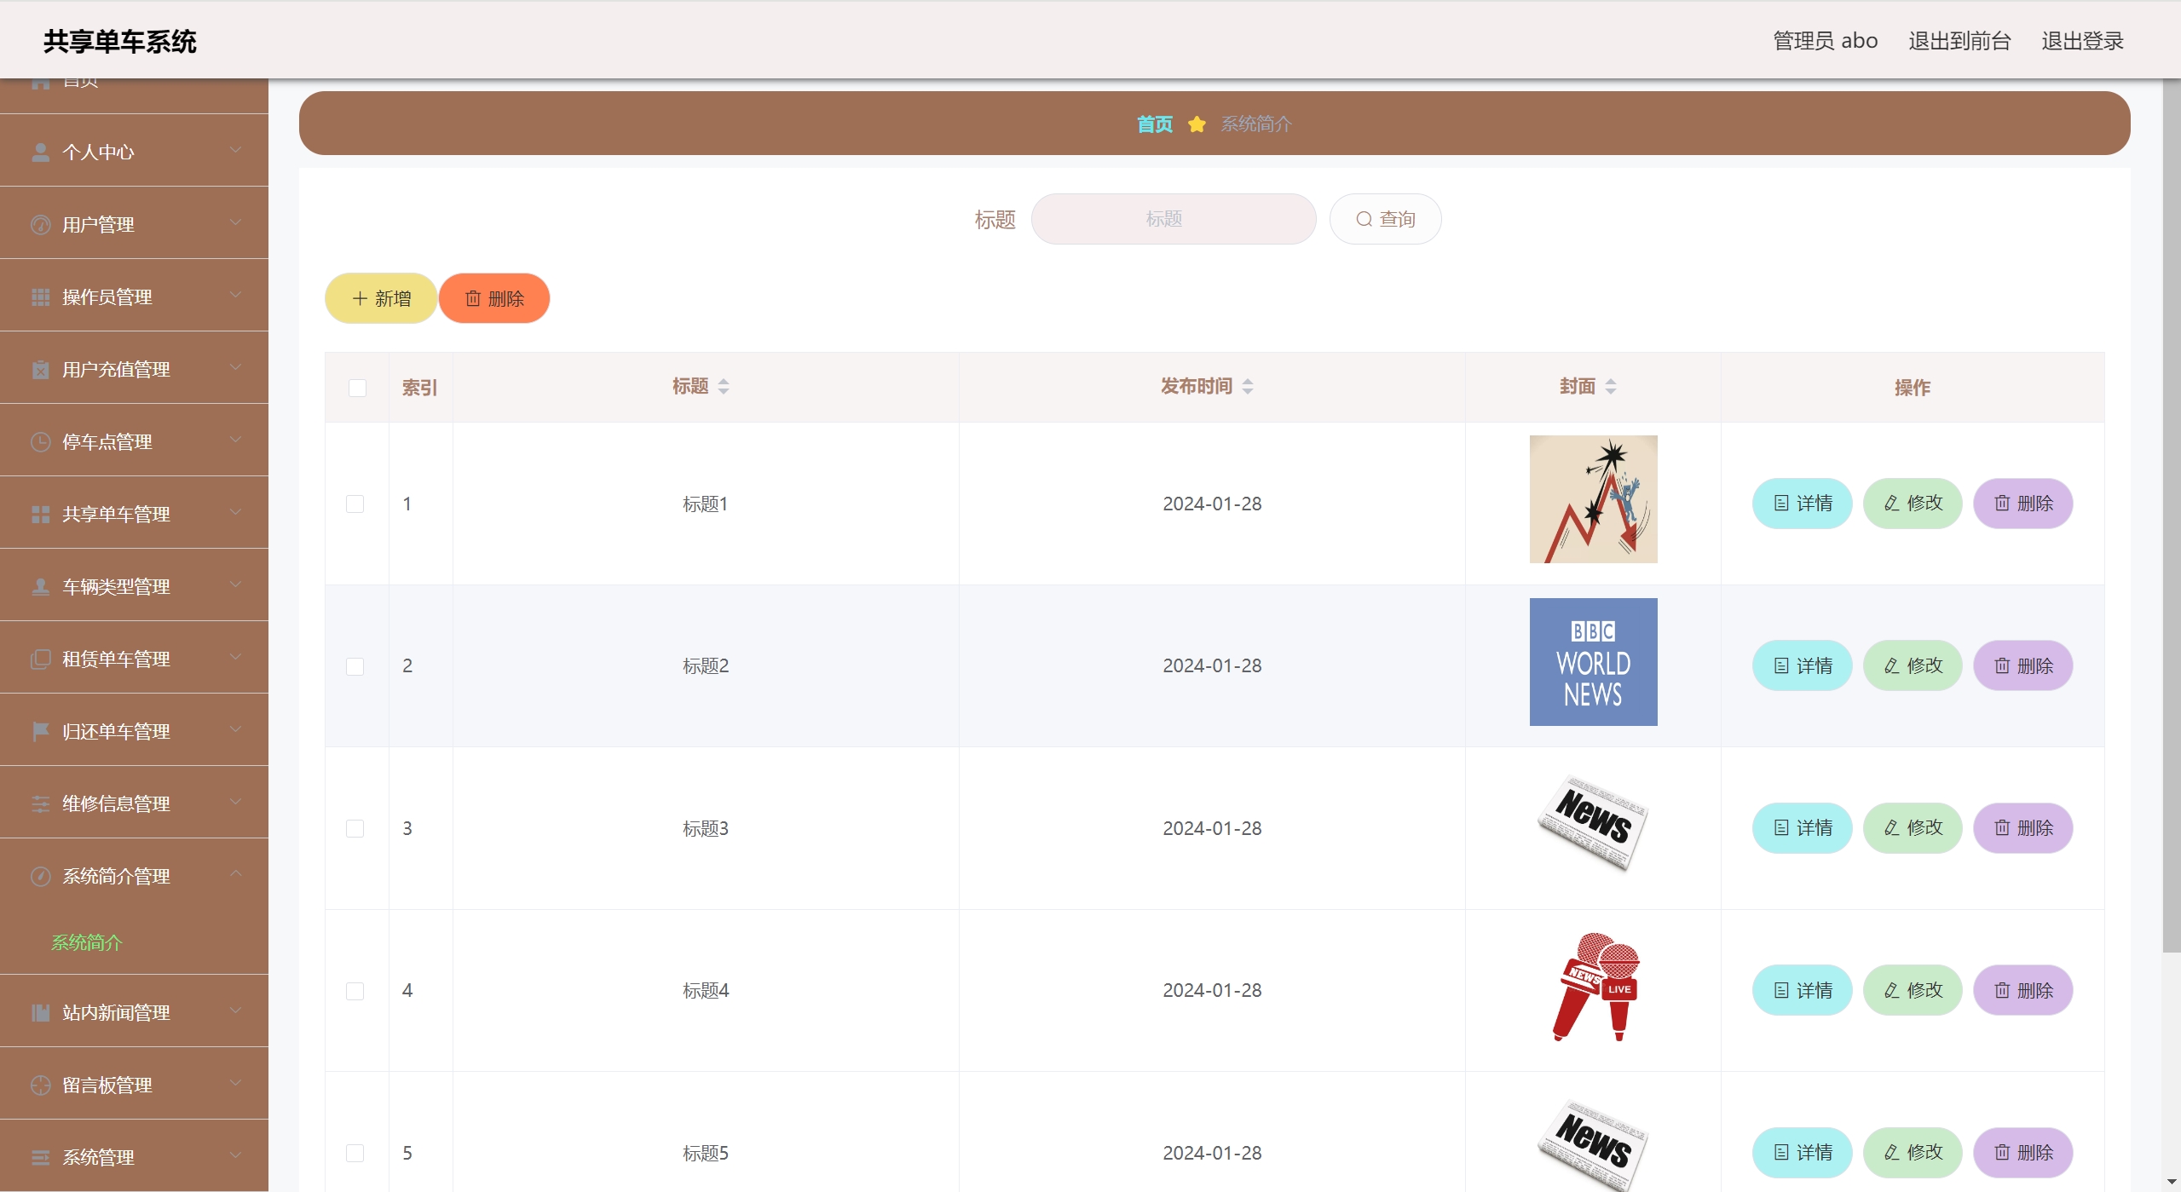Open the 系统简介 submenu item
This screenshot has width=2181, height=1192.
87,942
